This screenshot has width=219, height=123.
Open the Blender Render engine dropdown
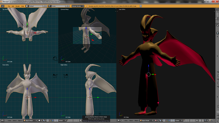(78, 6)
